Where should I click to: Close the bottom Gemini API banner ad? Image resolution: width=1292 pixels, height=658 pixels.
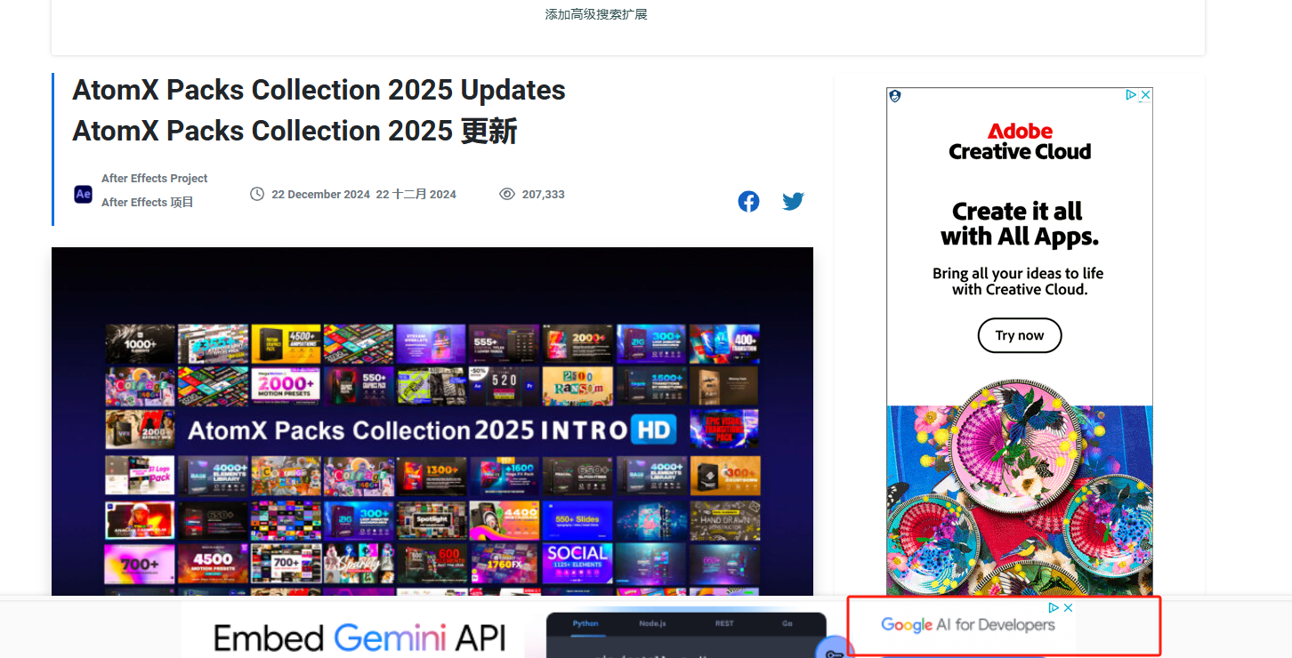(x=1069, y=608)
